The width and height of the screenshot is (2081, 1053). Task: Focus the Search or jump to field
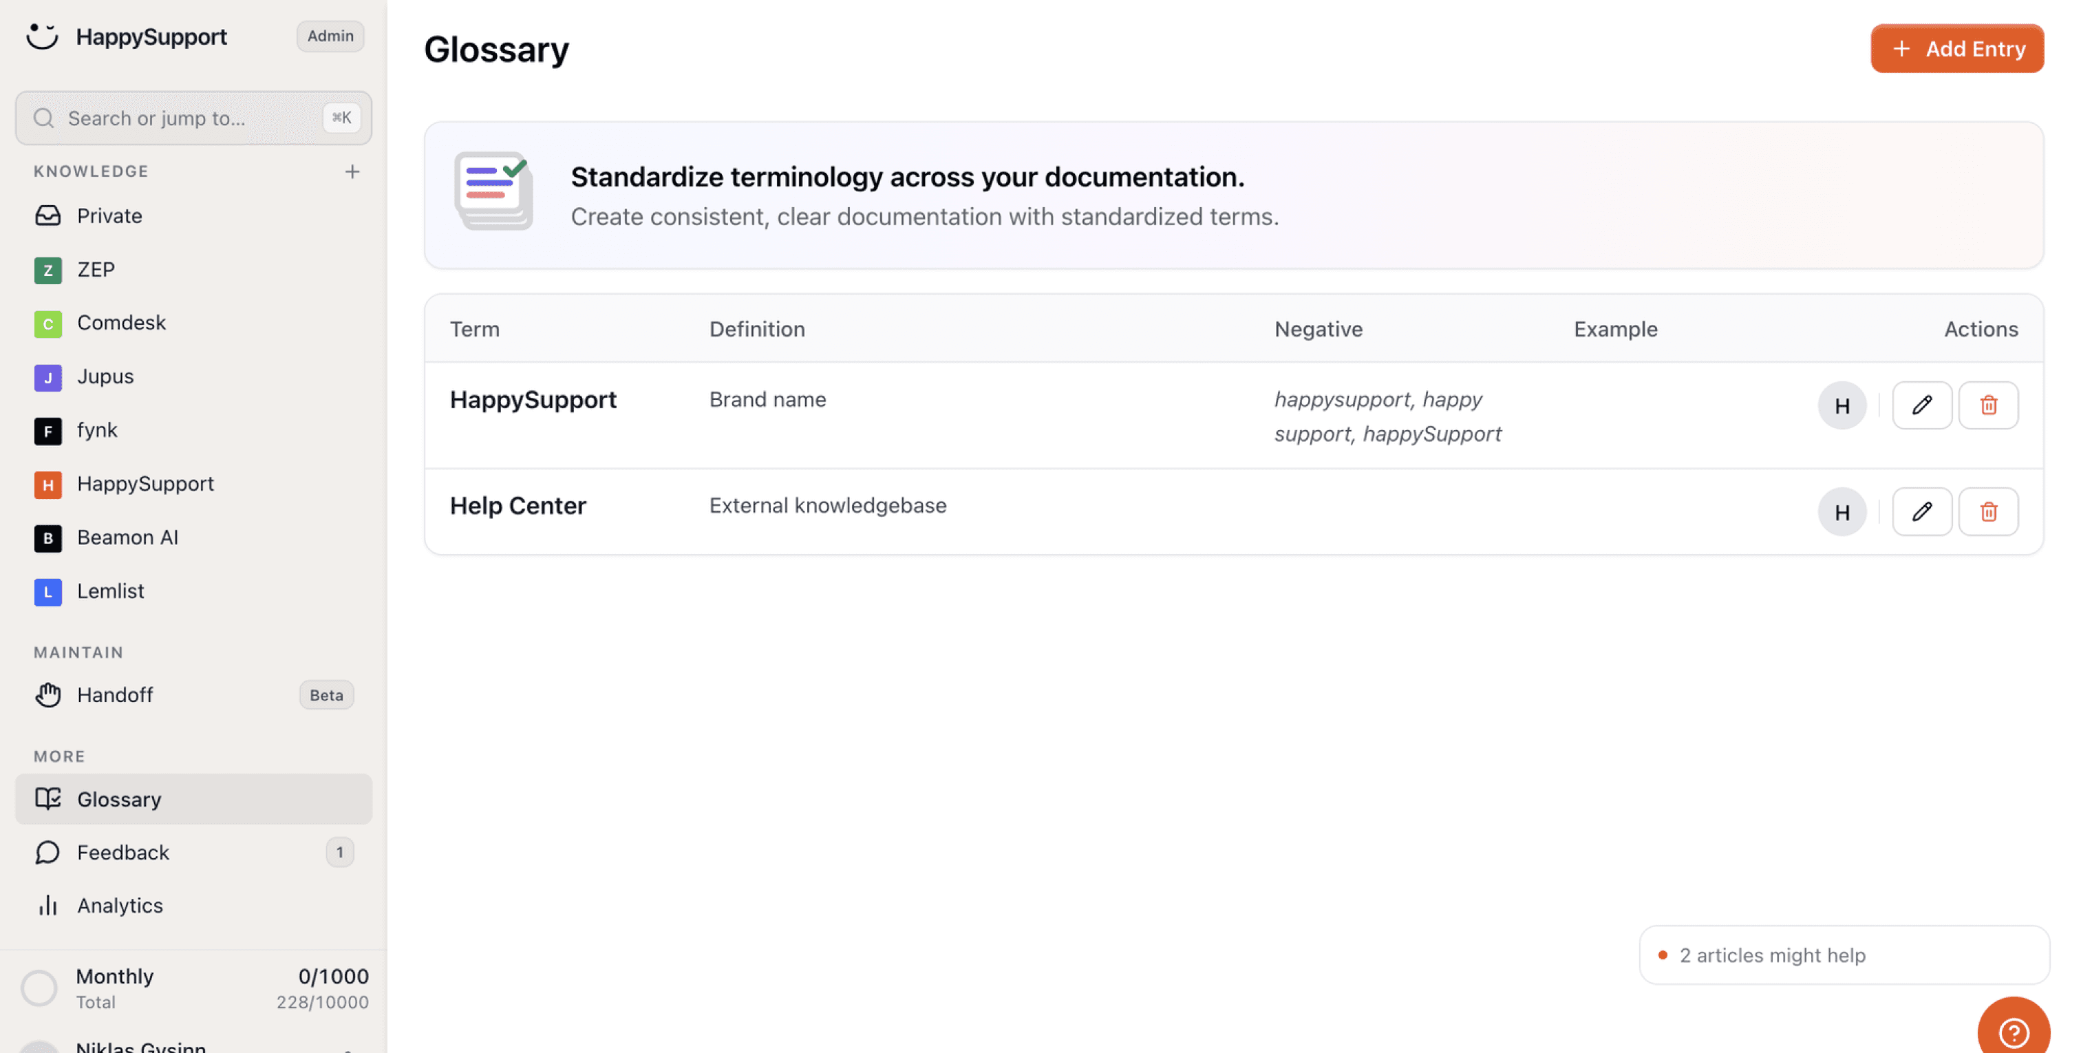[193, 118]
